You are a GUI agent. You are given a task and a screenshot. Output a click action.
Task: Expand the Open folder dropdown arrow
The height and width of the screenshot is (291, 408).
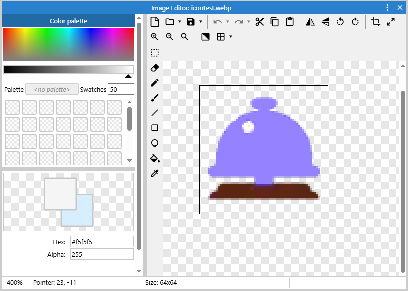180,22
